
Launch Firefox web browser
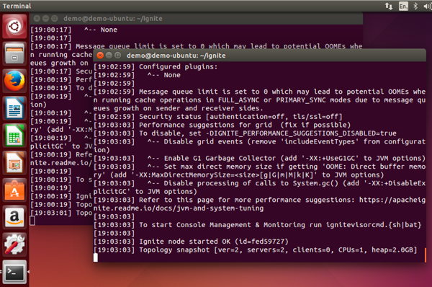[x=14, y=81]
